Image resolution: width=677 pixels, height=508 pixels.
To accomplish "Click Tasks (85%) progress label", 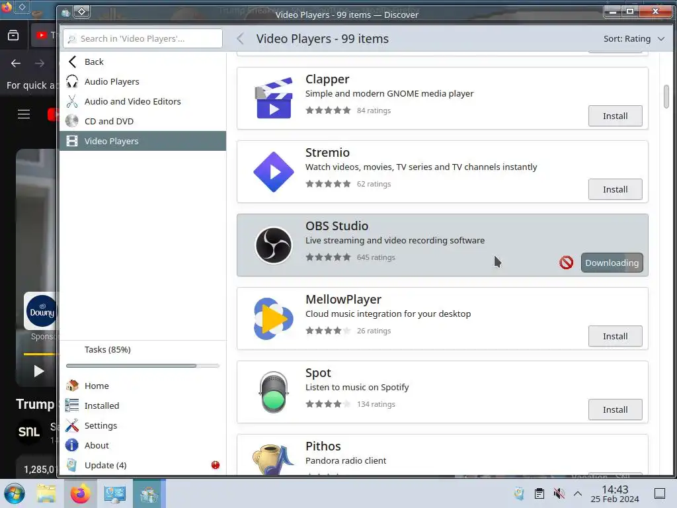I will point(108,349).
